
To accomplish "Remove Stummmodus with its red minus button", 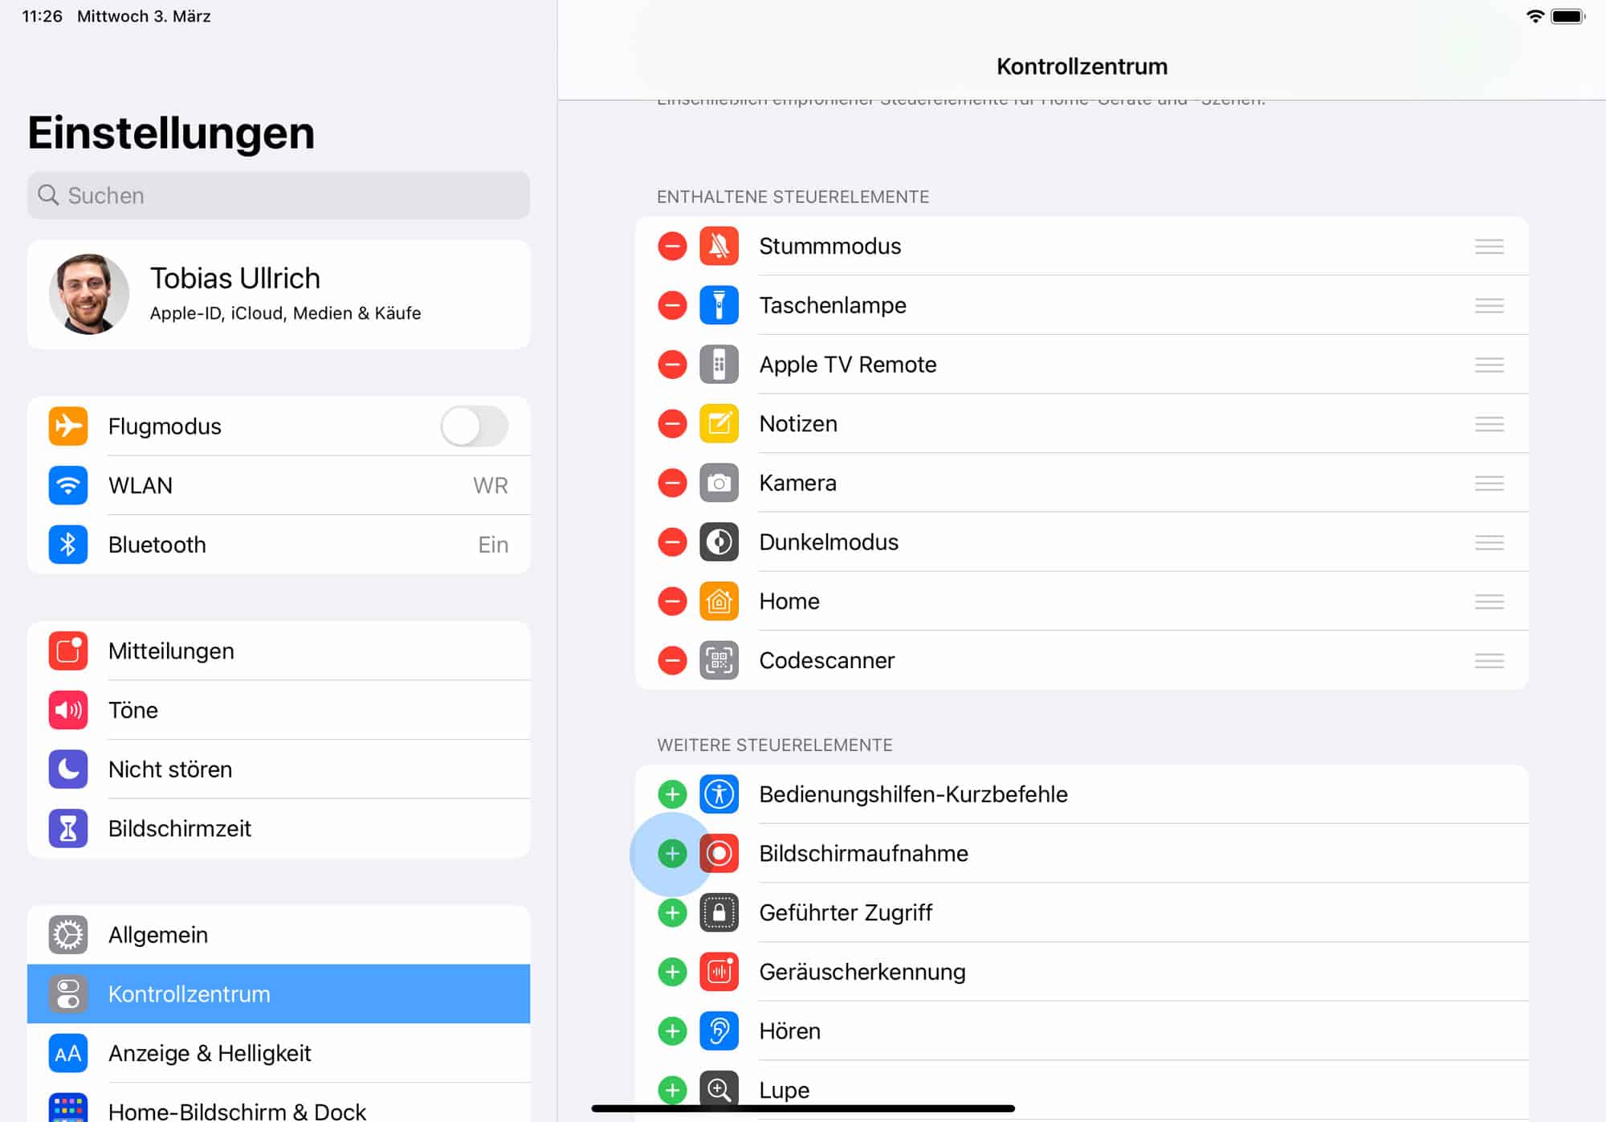I will coord(672,246).
